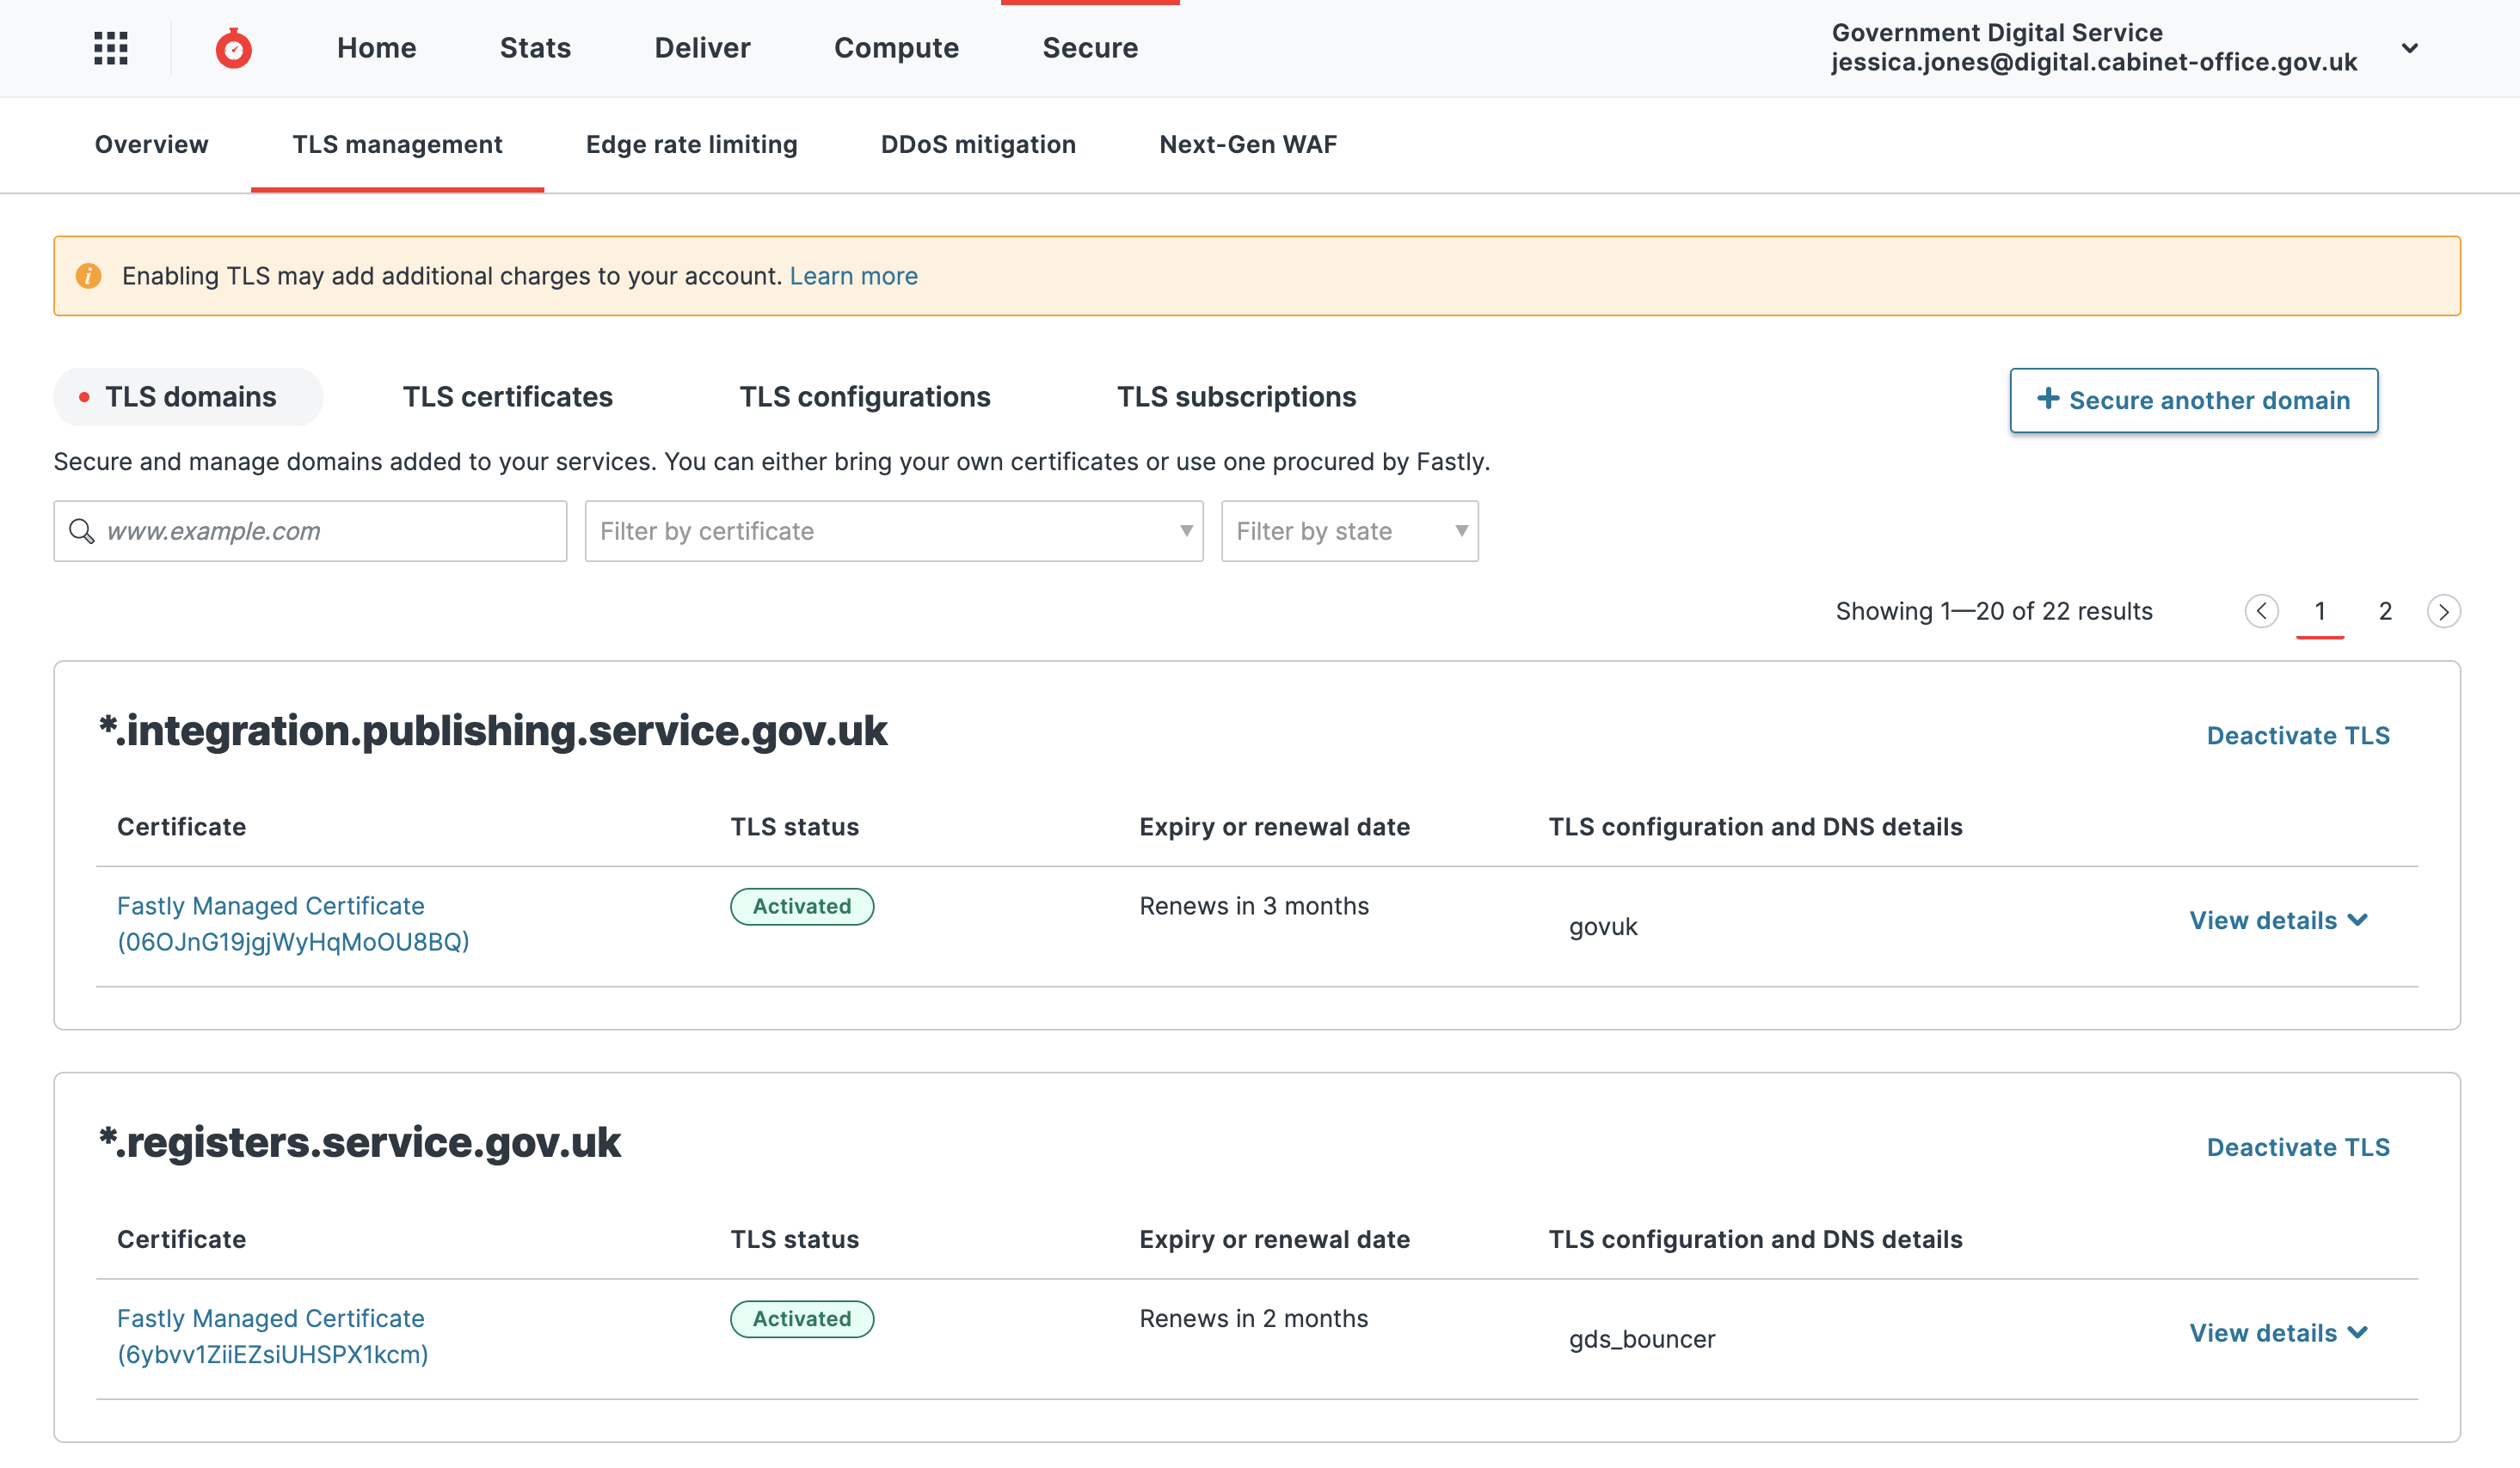The image size is (2520, 1468).
Task: Focus the www.example.com domain search field
Action: 310,530
